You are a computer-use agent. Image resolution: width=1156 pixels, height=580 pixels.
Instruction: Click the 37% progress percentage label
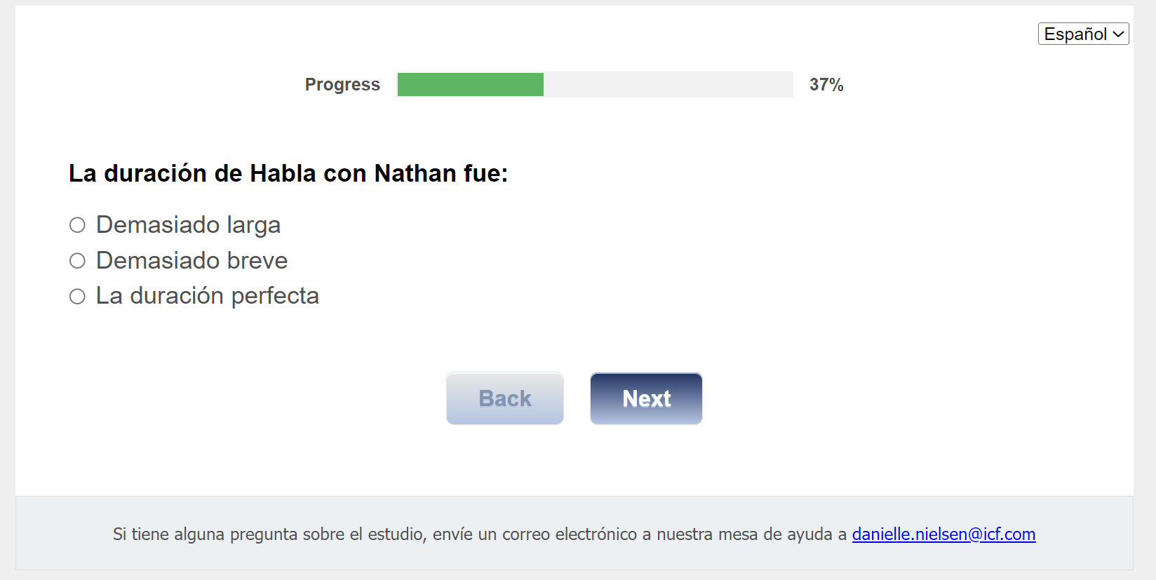point(826,85)
